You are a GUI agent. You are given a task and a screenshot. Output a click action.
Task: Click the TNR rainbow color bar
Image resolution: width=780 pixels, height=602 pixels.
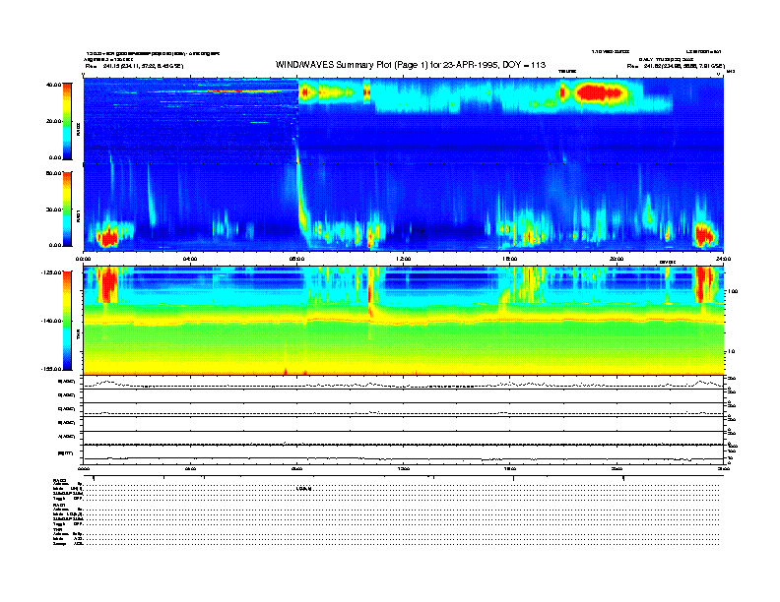pos(67,321)
